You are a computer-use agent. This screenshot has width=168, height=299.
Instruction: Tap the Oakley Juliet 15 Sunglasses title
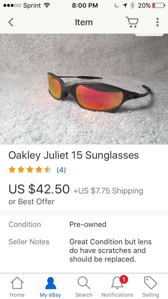click(73, 155)
